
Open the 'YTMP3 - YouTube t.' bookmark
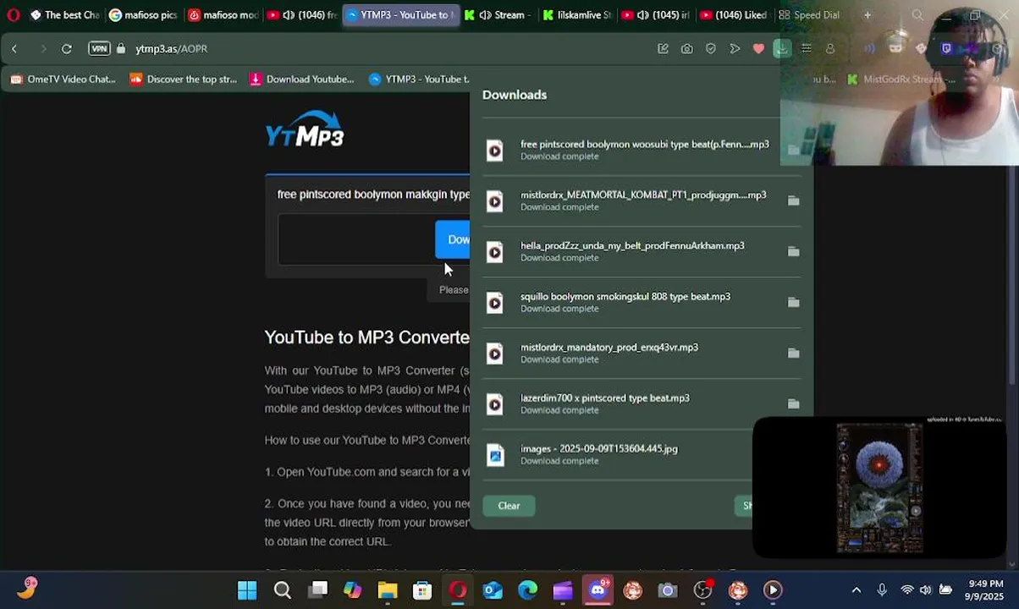pos(419,80)
